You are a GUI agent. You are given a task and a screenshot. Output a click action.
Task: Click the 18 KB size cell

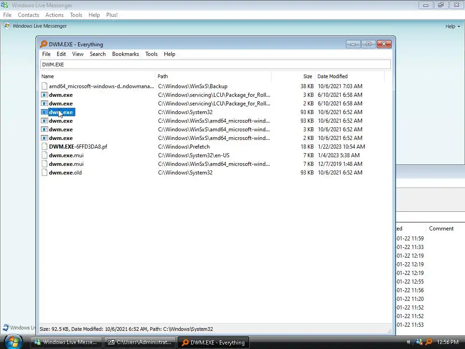[x=307, y=147]
